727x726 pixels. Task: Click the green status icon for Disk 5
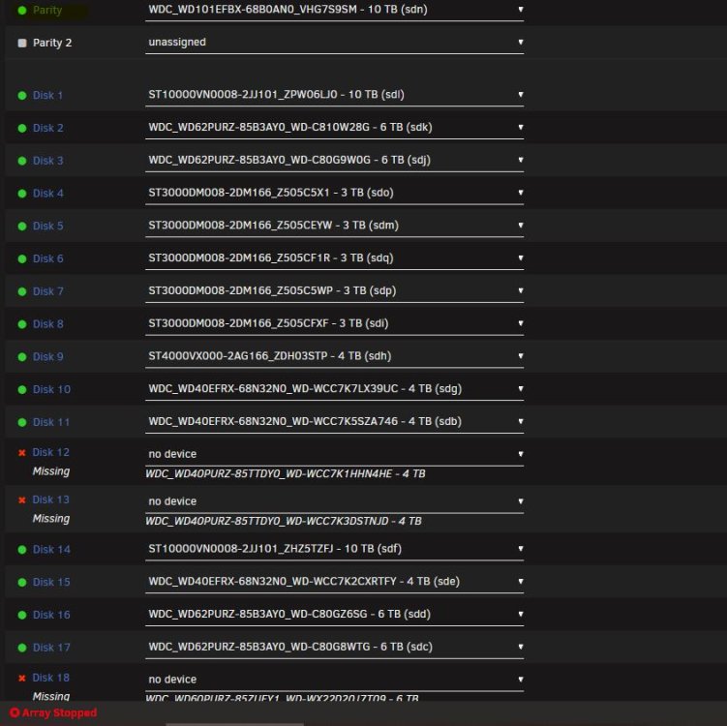(x=22, y=227)
